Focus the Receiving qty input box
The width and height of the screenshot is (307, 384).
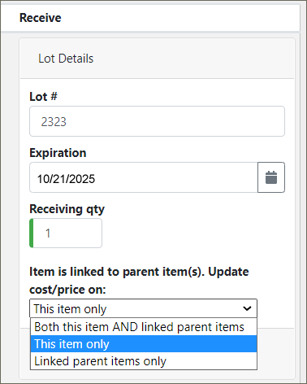[66, 233]
